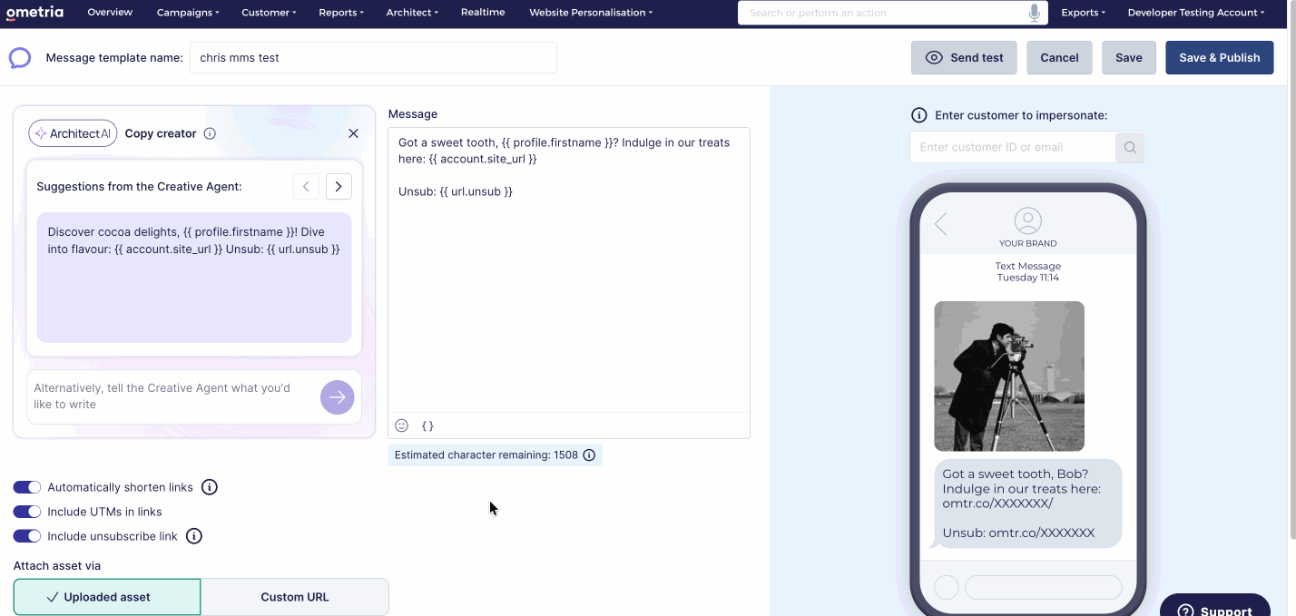Click the Save button
Image resolution: width=1296 pixels, height=616 pixels.
tap(1129, 57)
